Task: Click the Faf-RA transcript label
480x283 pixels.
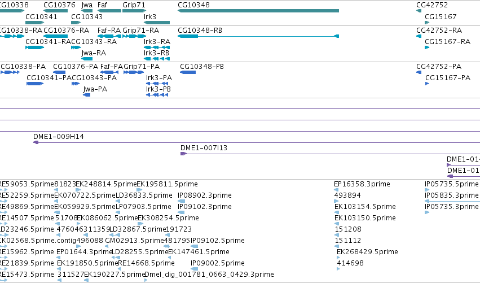Action: coord(109,31)
